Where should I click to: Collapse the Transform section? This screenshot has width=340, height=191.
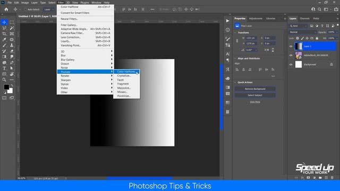tap(235, 32)
